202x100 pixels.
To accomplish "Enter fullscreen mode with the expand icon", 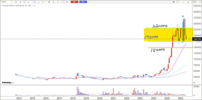I will pyautogui.click(x=200, y=2).
